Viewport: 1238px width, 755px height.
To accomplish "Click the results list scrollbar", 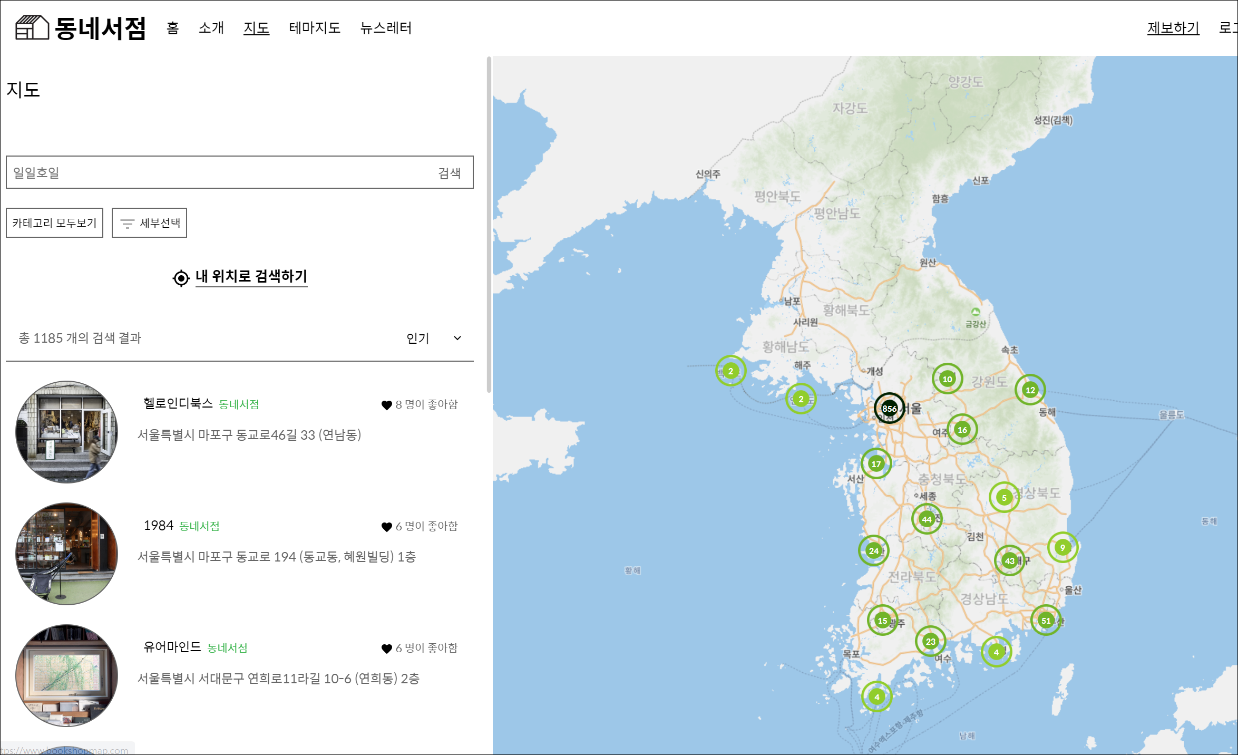I will (x=489, y=226).
